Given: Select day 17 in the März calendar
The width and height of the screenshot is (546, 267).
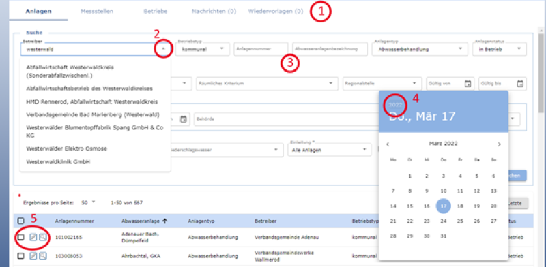Looking at the screenshot, I should pyautogui.click(x=443, y=206).
